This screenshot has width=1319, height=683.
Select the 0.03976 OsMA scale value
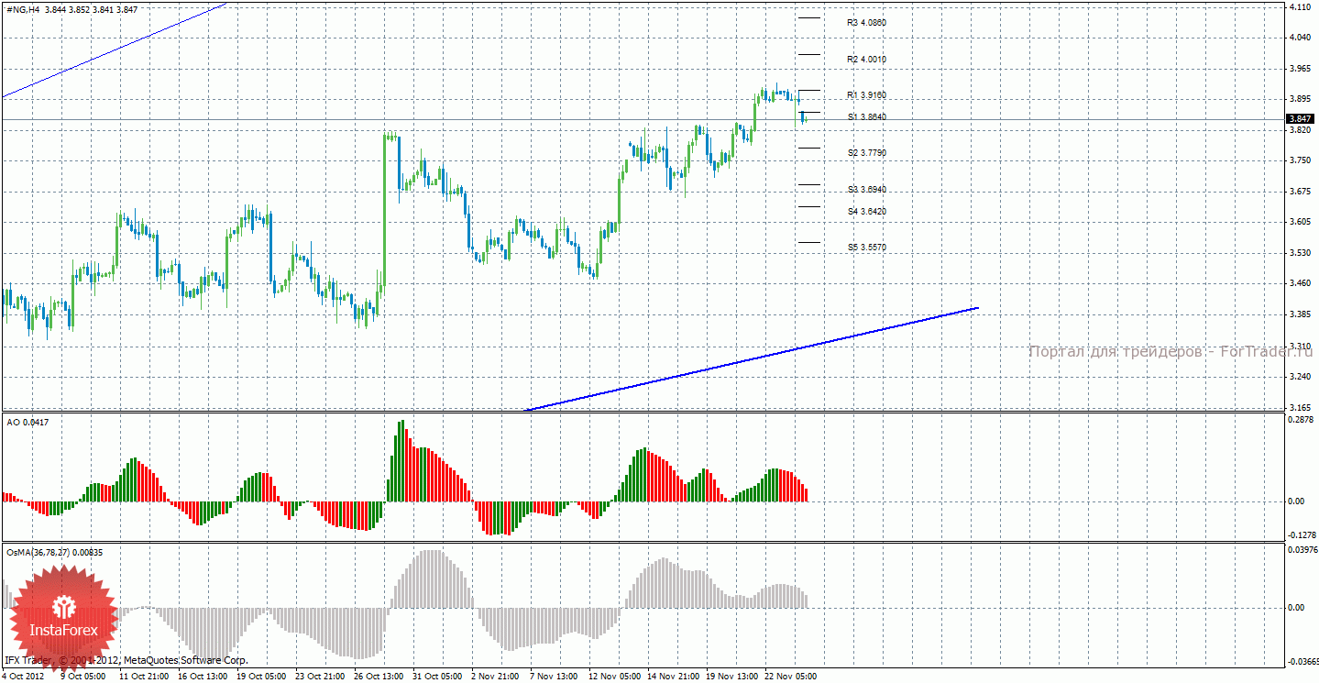coord(1303,549)
